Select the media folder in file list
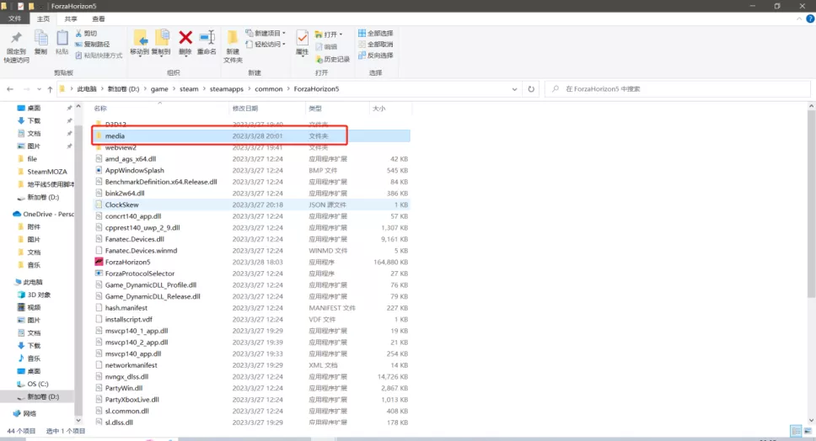This screenshot has height=441, width=816. (x=115, y=135)
